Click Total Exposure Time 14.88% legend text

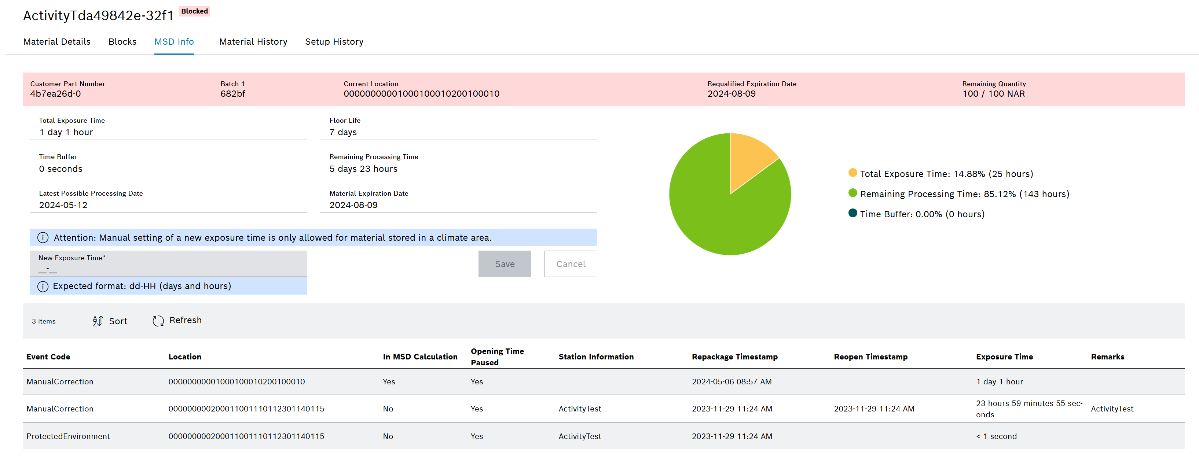click(x=946, y=174)
